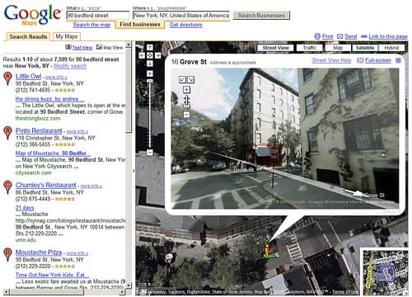This screenshot has width=412, height=297.
Task: Click Link to this page
Action: [388, 36]
